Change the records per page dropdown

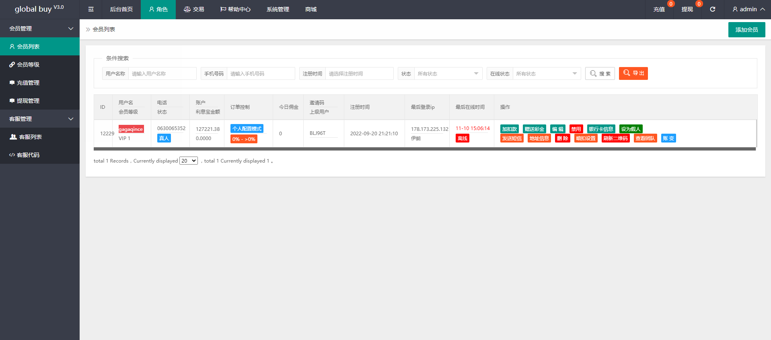pos(188,161)
